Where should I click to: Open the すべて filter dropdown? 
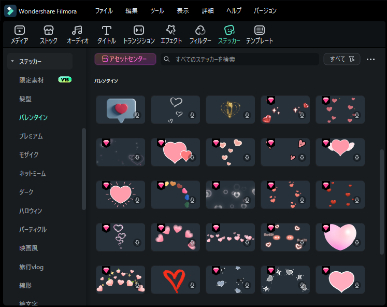(341, 59)
